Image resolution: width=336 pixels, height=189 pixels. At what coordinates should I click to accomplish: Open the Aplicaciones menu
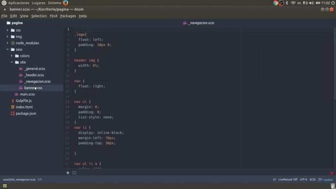[19, 3]
